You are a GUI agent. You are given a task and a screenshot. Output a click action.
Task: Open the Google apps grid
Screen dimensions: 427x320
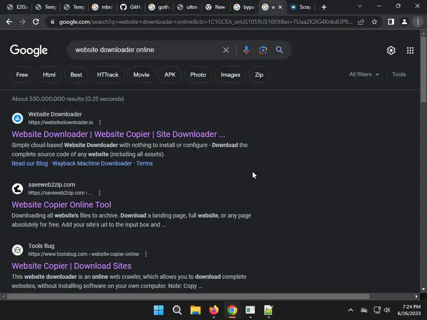pos(410,50)
